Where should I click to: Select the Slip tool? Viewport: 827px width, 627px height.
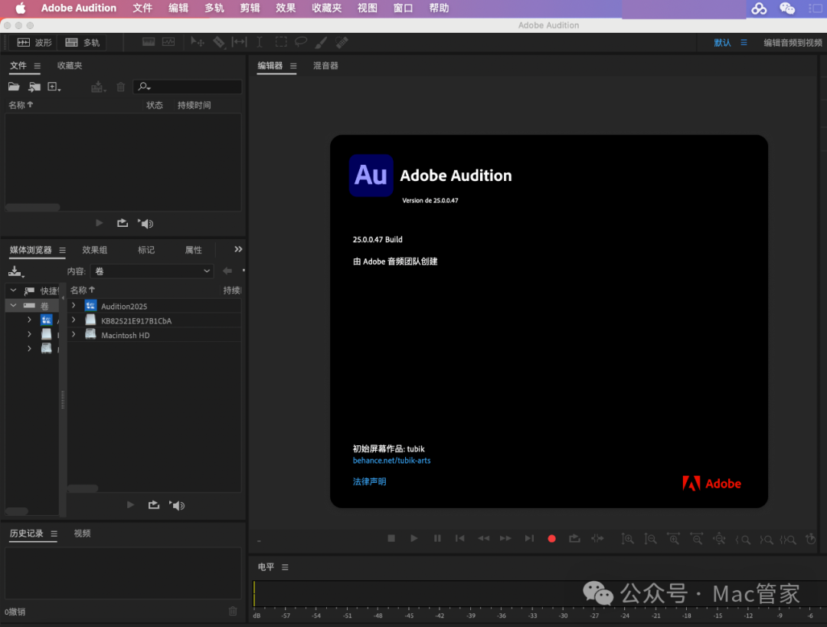click(240, 42)
